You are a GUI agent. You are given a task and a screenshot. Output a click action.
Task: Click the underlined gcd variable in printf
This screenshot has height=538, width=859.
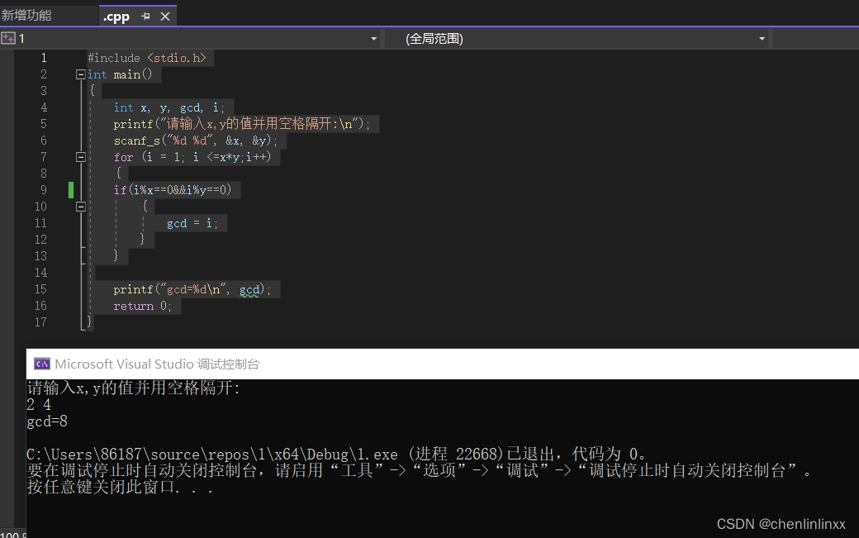tap(249, 290)
